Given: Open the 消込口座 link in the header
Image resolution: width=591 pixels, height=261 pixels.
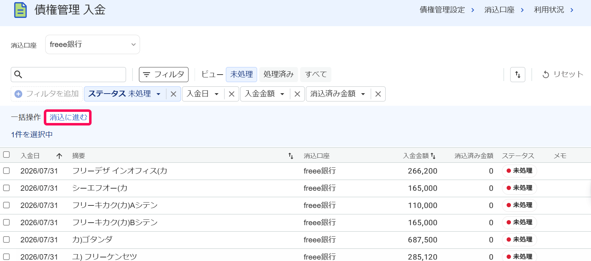Looking at the screenshot, I should 504,10.
